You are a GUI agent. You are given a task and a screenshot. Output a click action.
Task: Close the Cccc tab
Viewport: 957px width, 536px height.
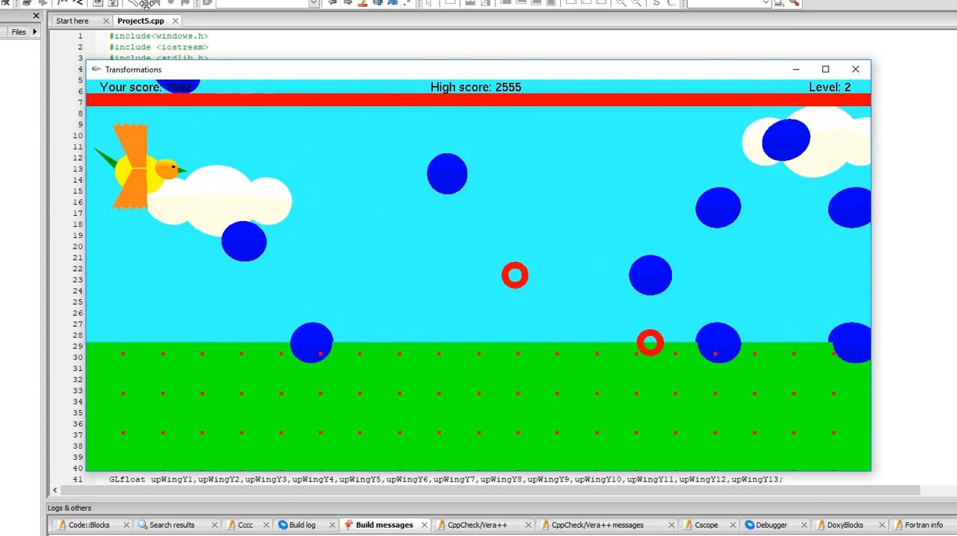(268, 525)
